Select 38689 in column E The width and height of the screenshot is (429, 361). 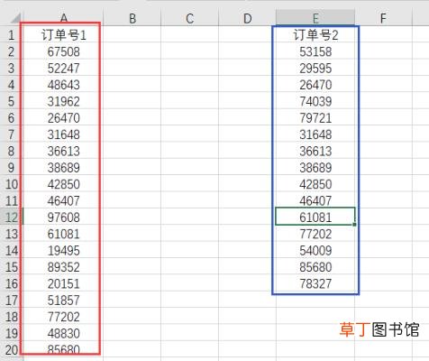tap(315, 167)
